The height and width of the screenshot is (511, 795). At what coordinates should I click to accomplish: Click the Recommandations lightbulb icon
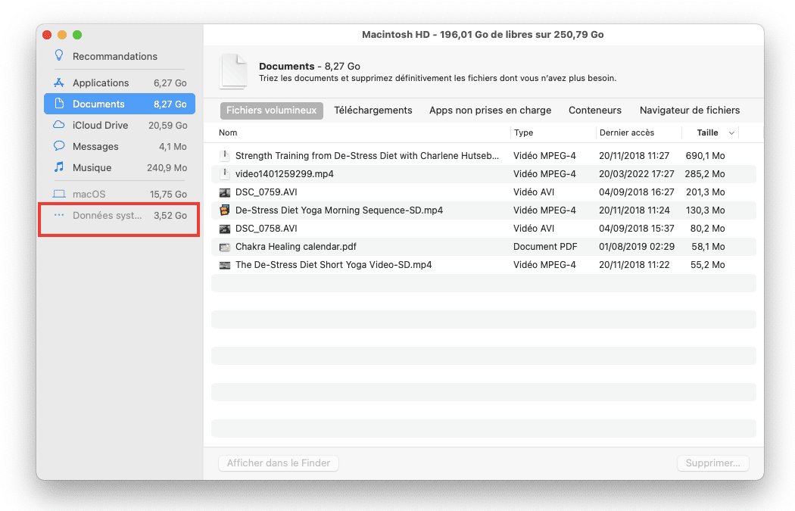[x=58, y=56]
